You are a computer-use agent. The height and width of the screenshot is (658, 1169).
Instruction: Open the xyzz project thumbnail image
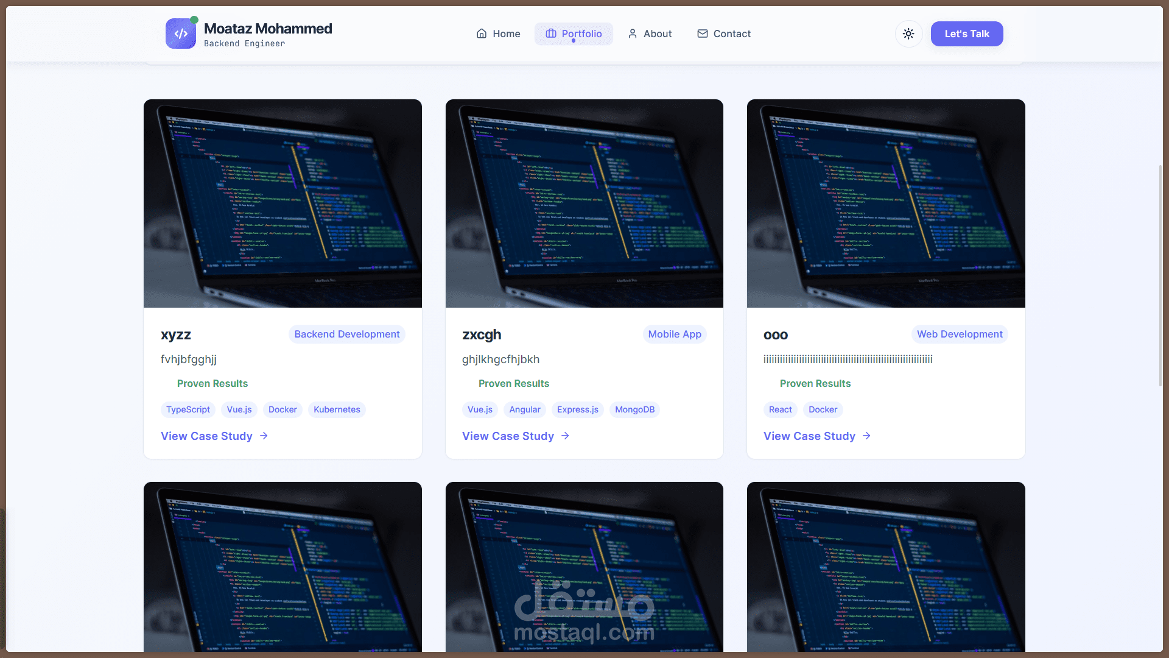pyautogui.click(x=283, y=203)
